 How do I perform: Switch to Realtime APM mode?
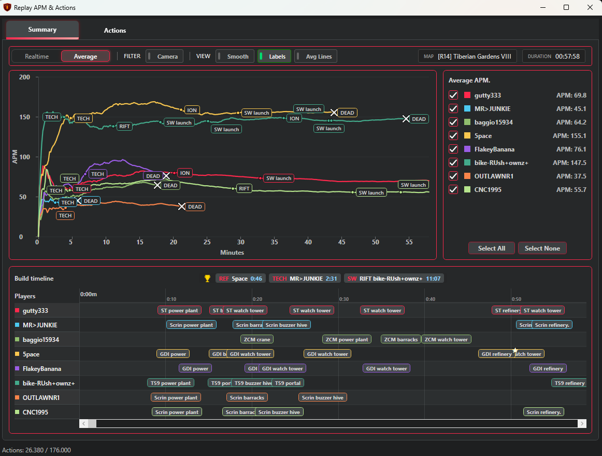pyautogui.click(x=37, y=56)
